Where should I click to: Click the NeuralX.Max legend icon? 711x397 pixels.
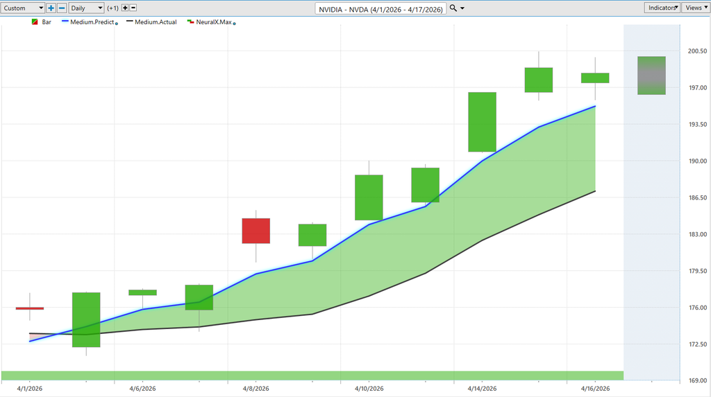coord(190,21)
